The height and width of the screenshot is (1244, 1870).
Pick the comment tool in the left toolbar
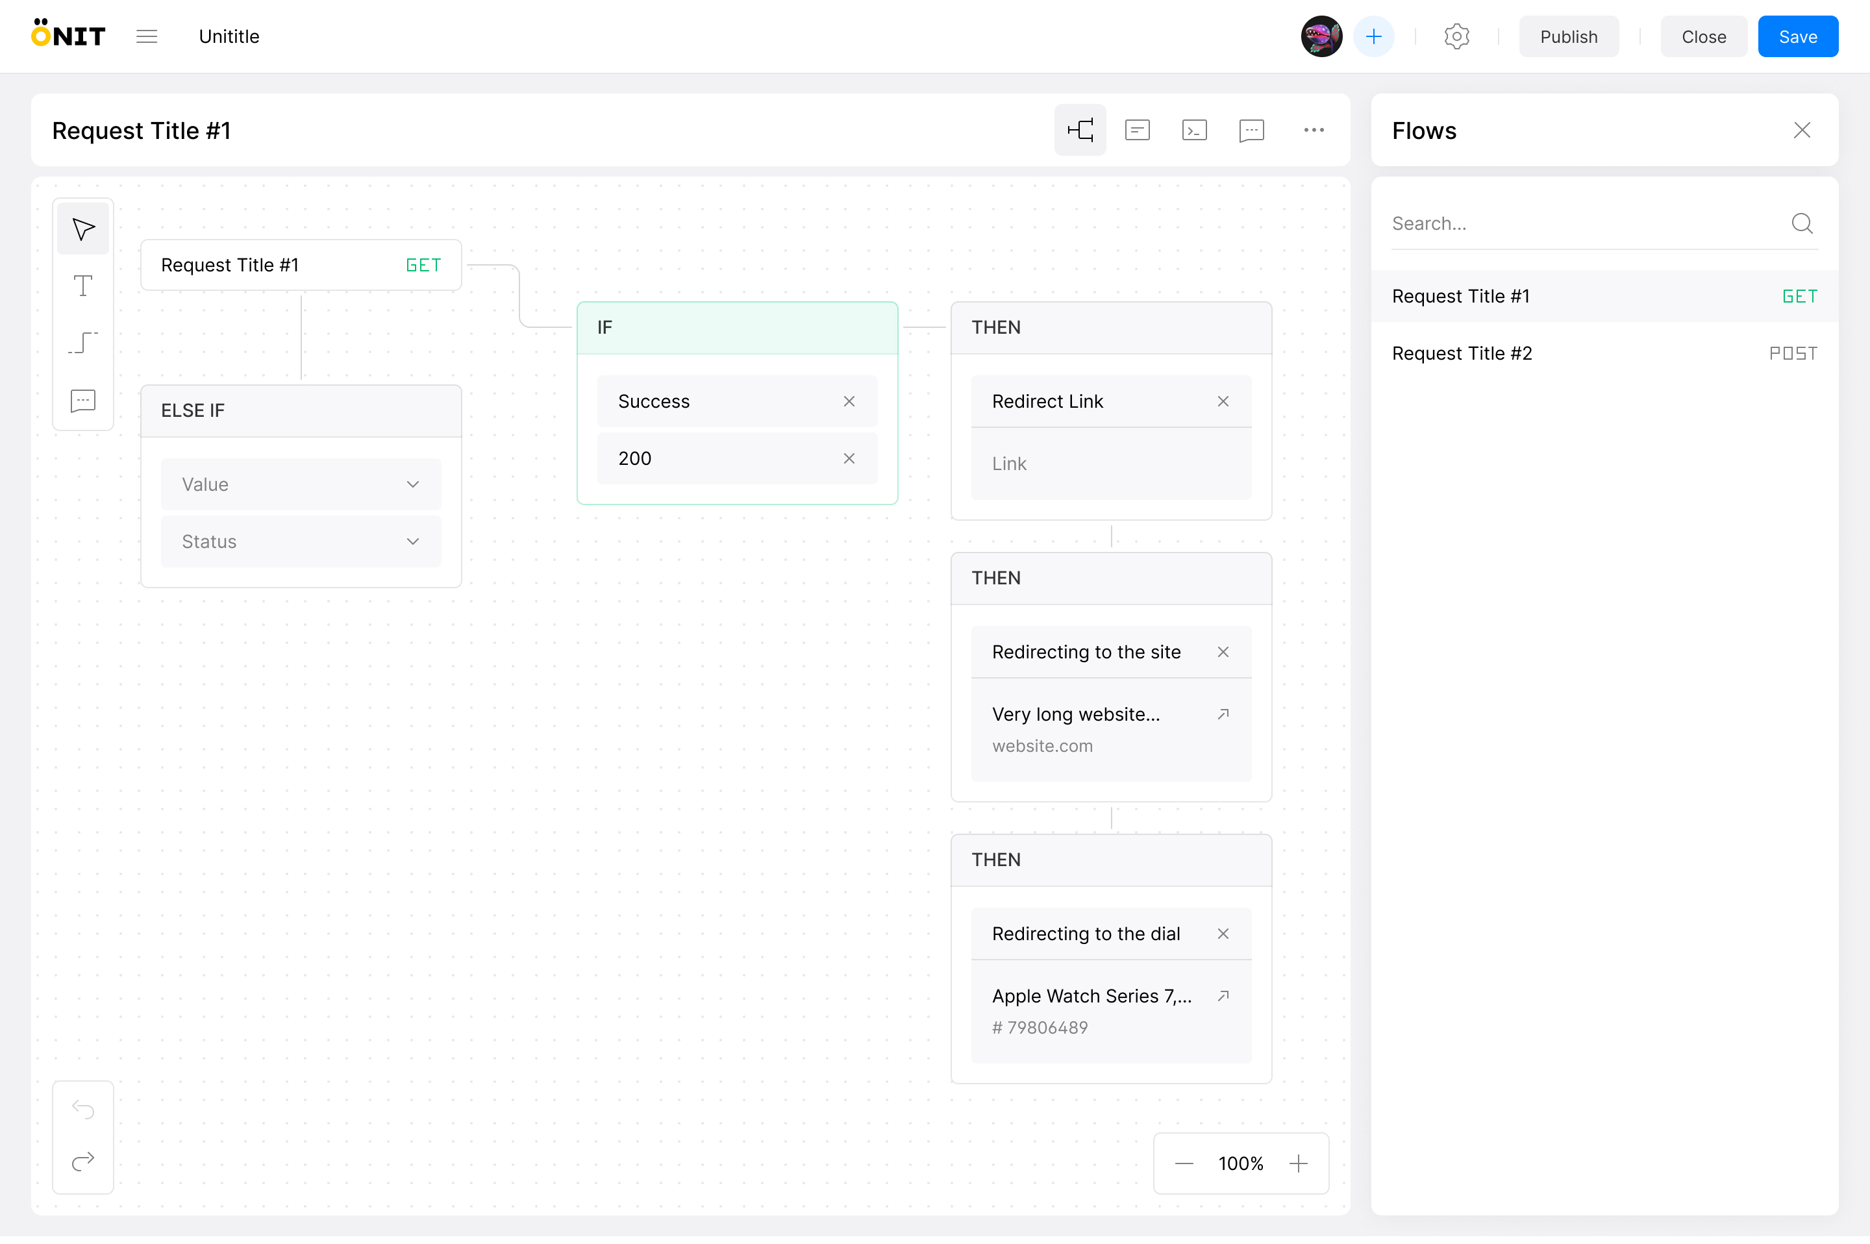tap(82, 401)
